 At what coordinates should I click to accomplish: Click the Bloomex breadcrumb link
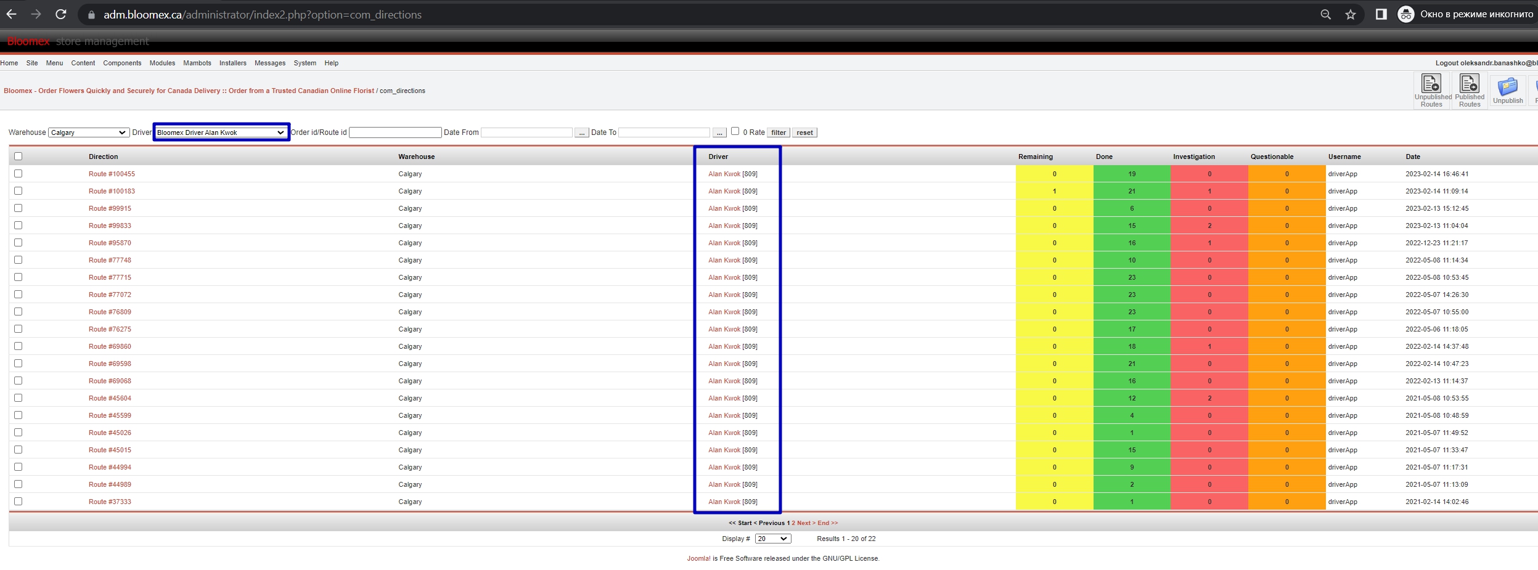pos(189,91)
